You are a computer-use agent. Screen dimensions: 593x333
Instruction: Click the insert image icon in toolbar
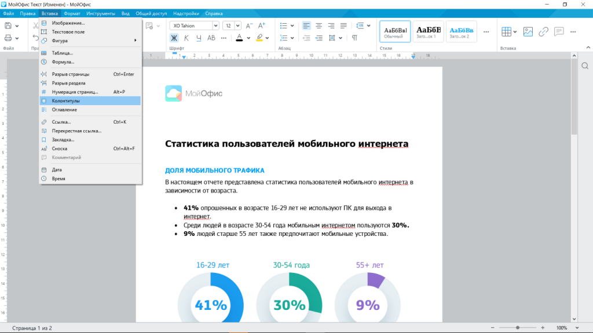pyautogui.click(x=528, y=32)
